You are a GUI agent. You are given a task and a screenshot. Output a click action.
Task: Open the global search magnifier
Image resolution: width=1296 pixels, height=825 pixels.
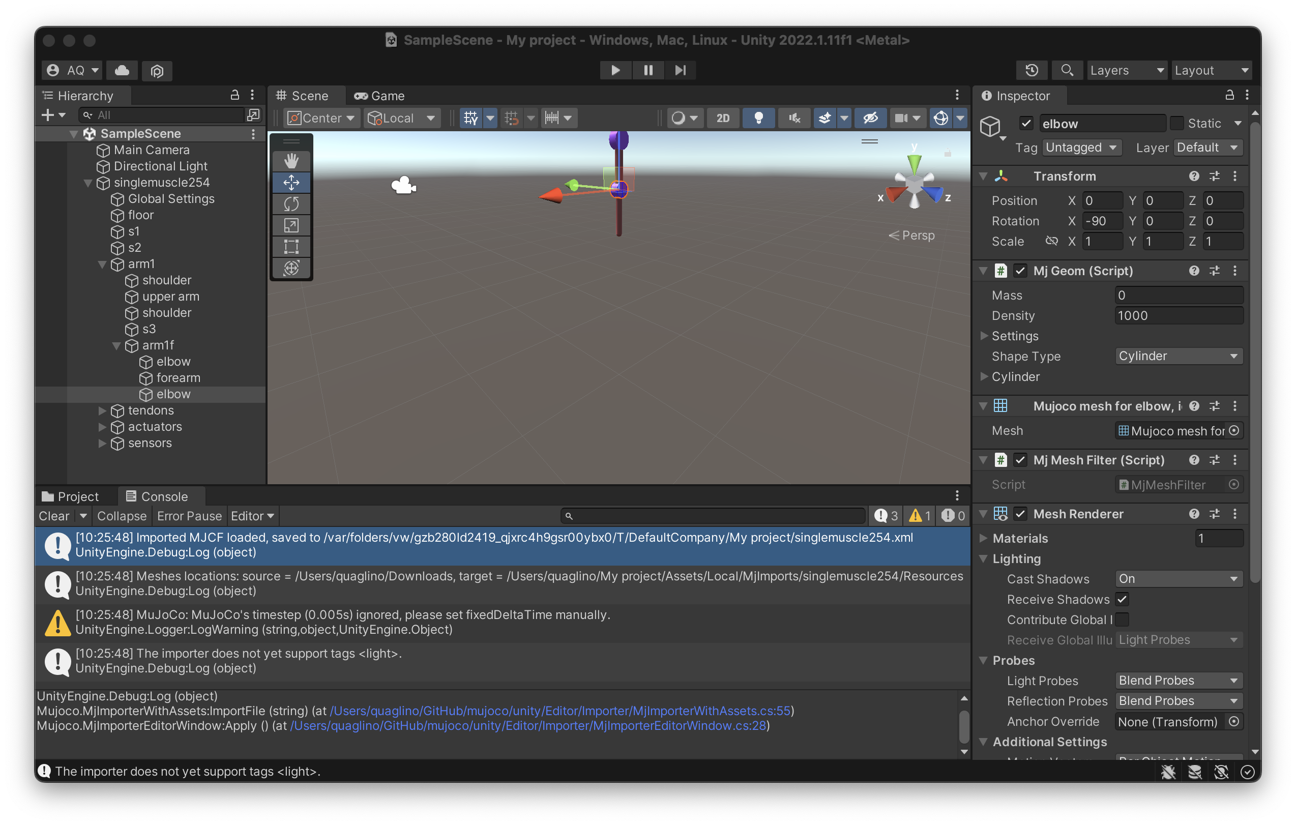(x=1067, y=70)
